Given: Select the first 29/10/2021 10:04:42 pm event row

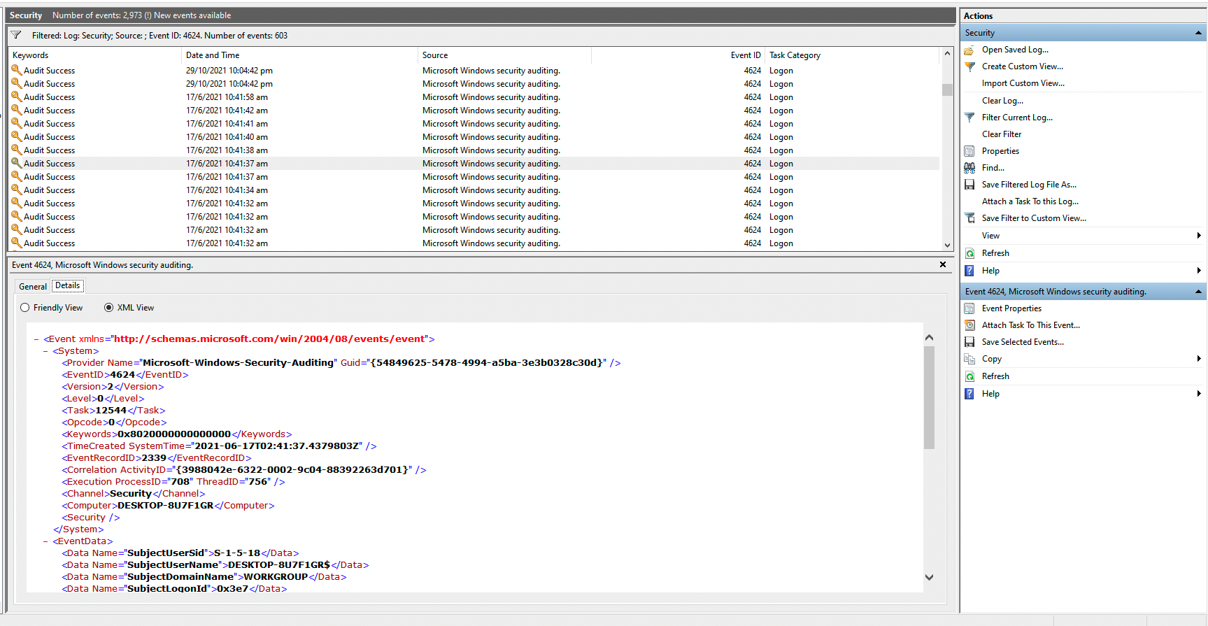Looking at the screenshot, I should [x=474, y=71].
